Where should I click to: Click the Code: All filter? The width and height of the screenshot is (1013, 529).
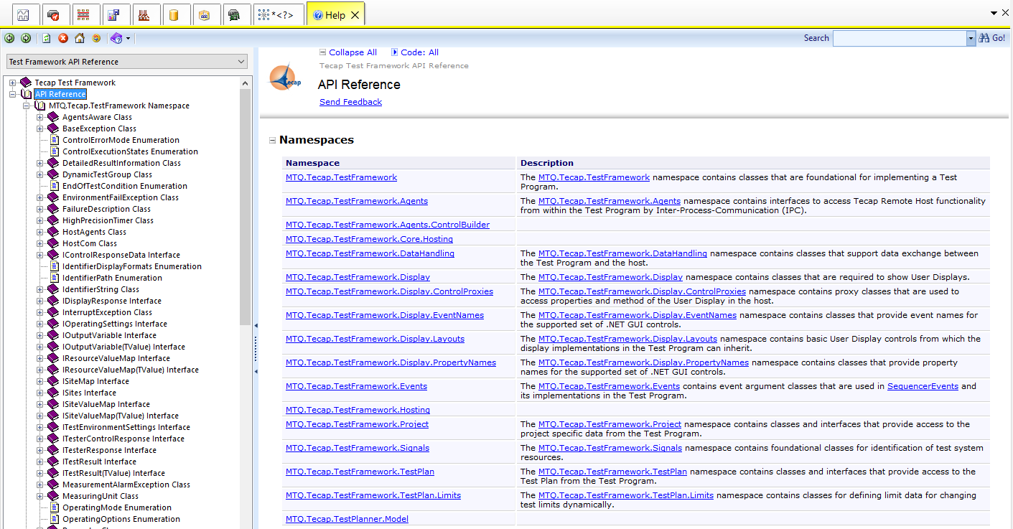pos(415,52)
